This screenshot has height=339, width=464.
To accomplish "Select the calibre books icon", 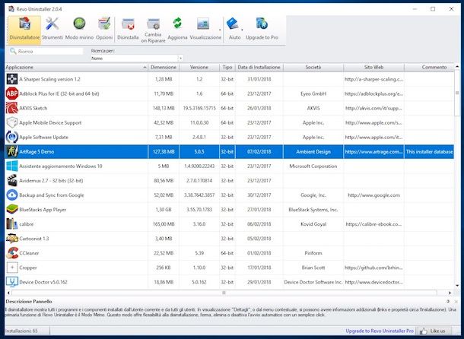I will (12, 224).
